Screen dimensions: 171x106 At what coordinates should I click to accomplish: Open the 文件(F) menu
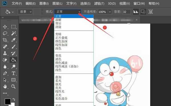point(17,3)
